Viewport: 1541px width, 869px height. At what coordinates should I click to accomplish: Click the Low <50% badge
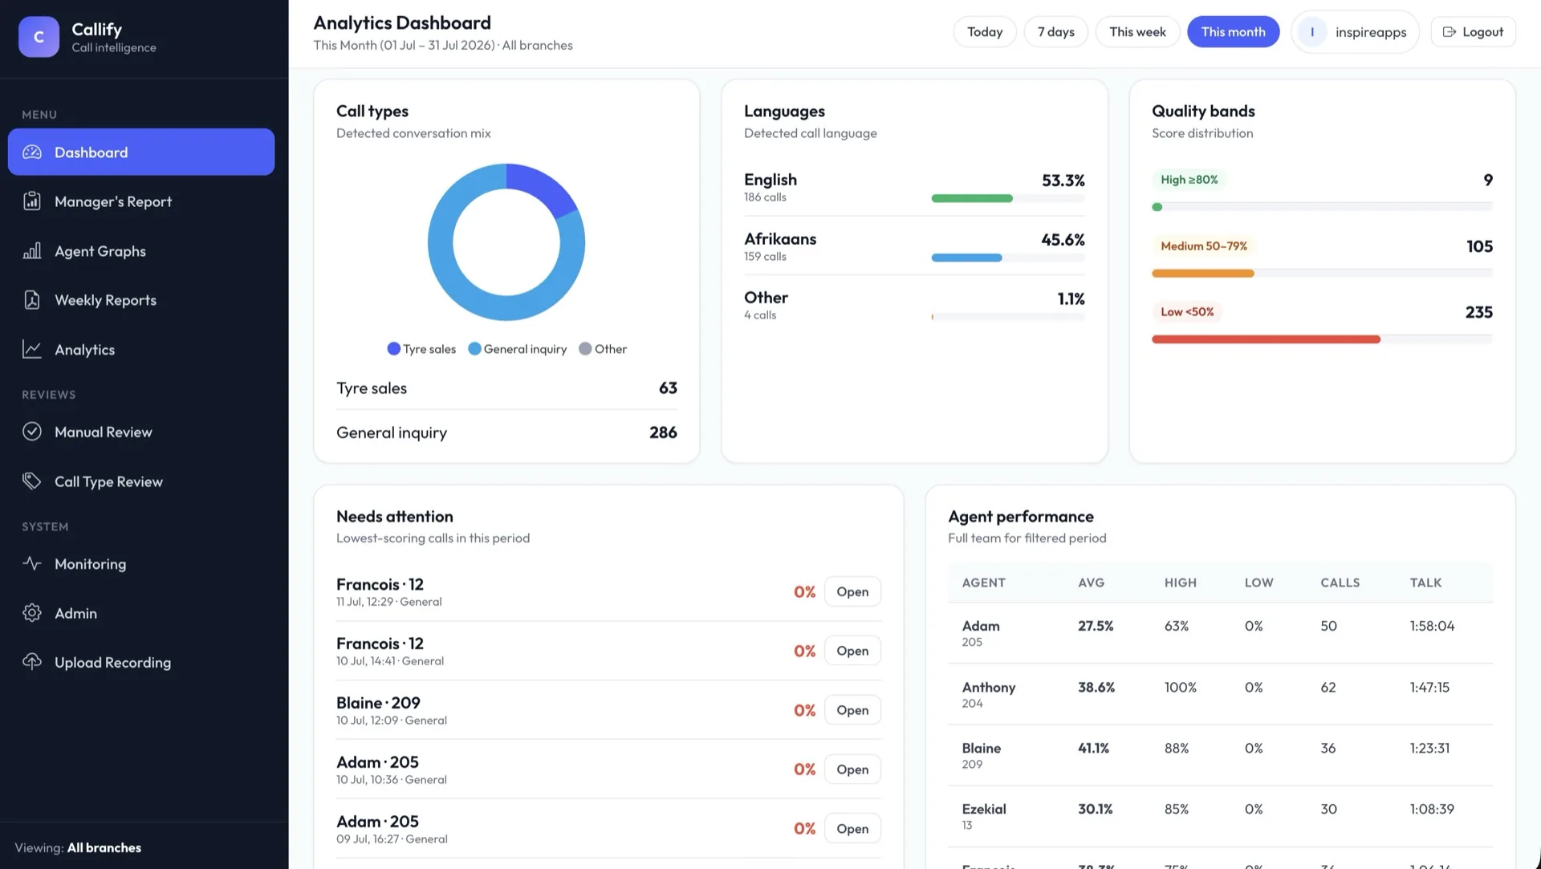1187,312
